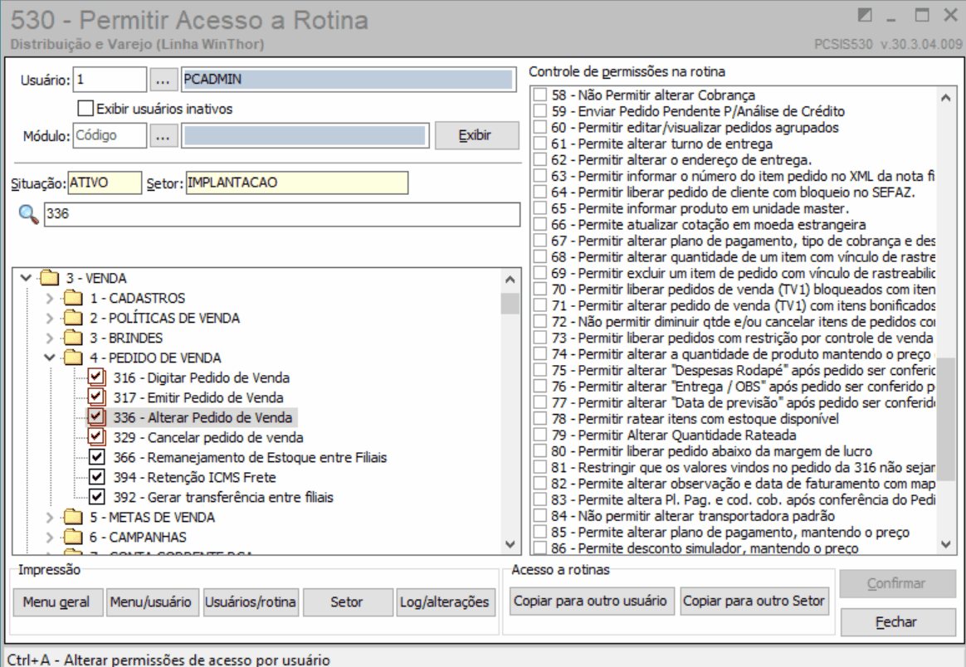Image resolution: width=966 pixels, height=667 pixels.
Task: Check permission 78 ratear itens com estoque
Action: [x=539, y=418]
